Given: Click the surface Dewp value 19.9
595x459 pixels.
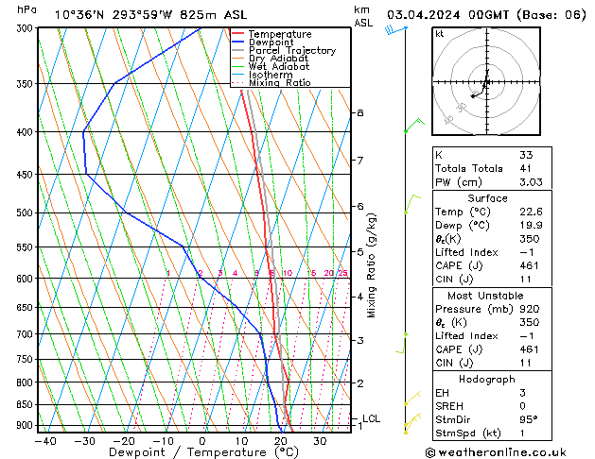Looking at the screenshot, I should pyautogui.click(x=531, y=225).
